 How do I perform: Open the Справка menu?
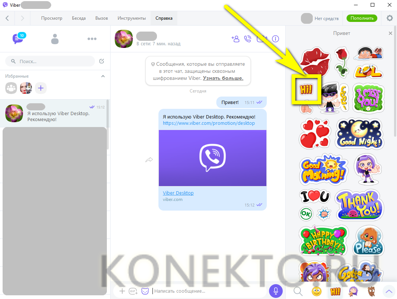(x=164, y=18)
